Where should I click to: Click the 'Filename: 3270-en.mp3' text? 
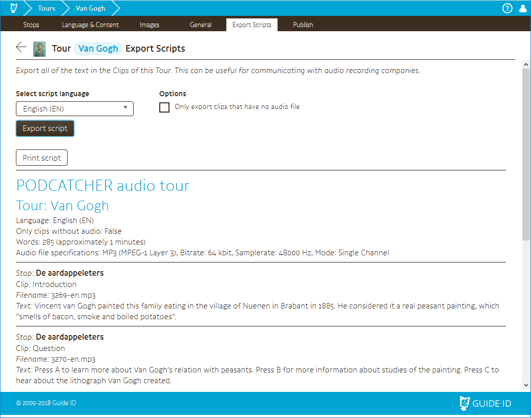pyautogui.click(x=55, y=359)
